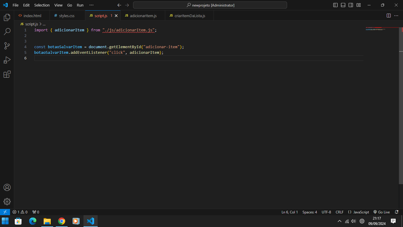Switch to the adicionarItem.js tab
The width and height of the screenshot is (403, 227).
(x=143, y=16)
